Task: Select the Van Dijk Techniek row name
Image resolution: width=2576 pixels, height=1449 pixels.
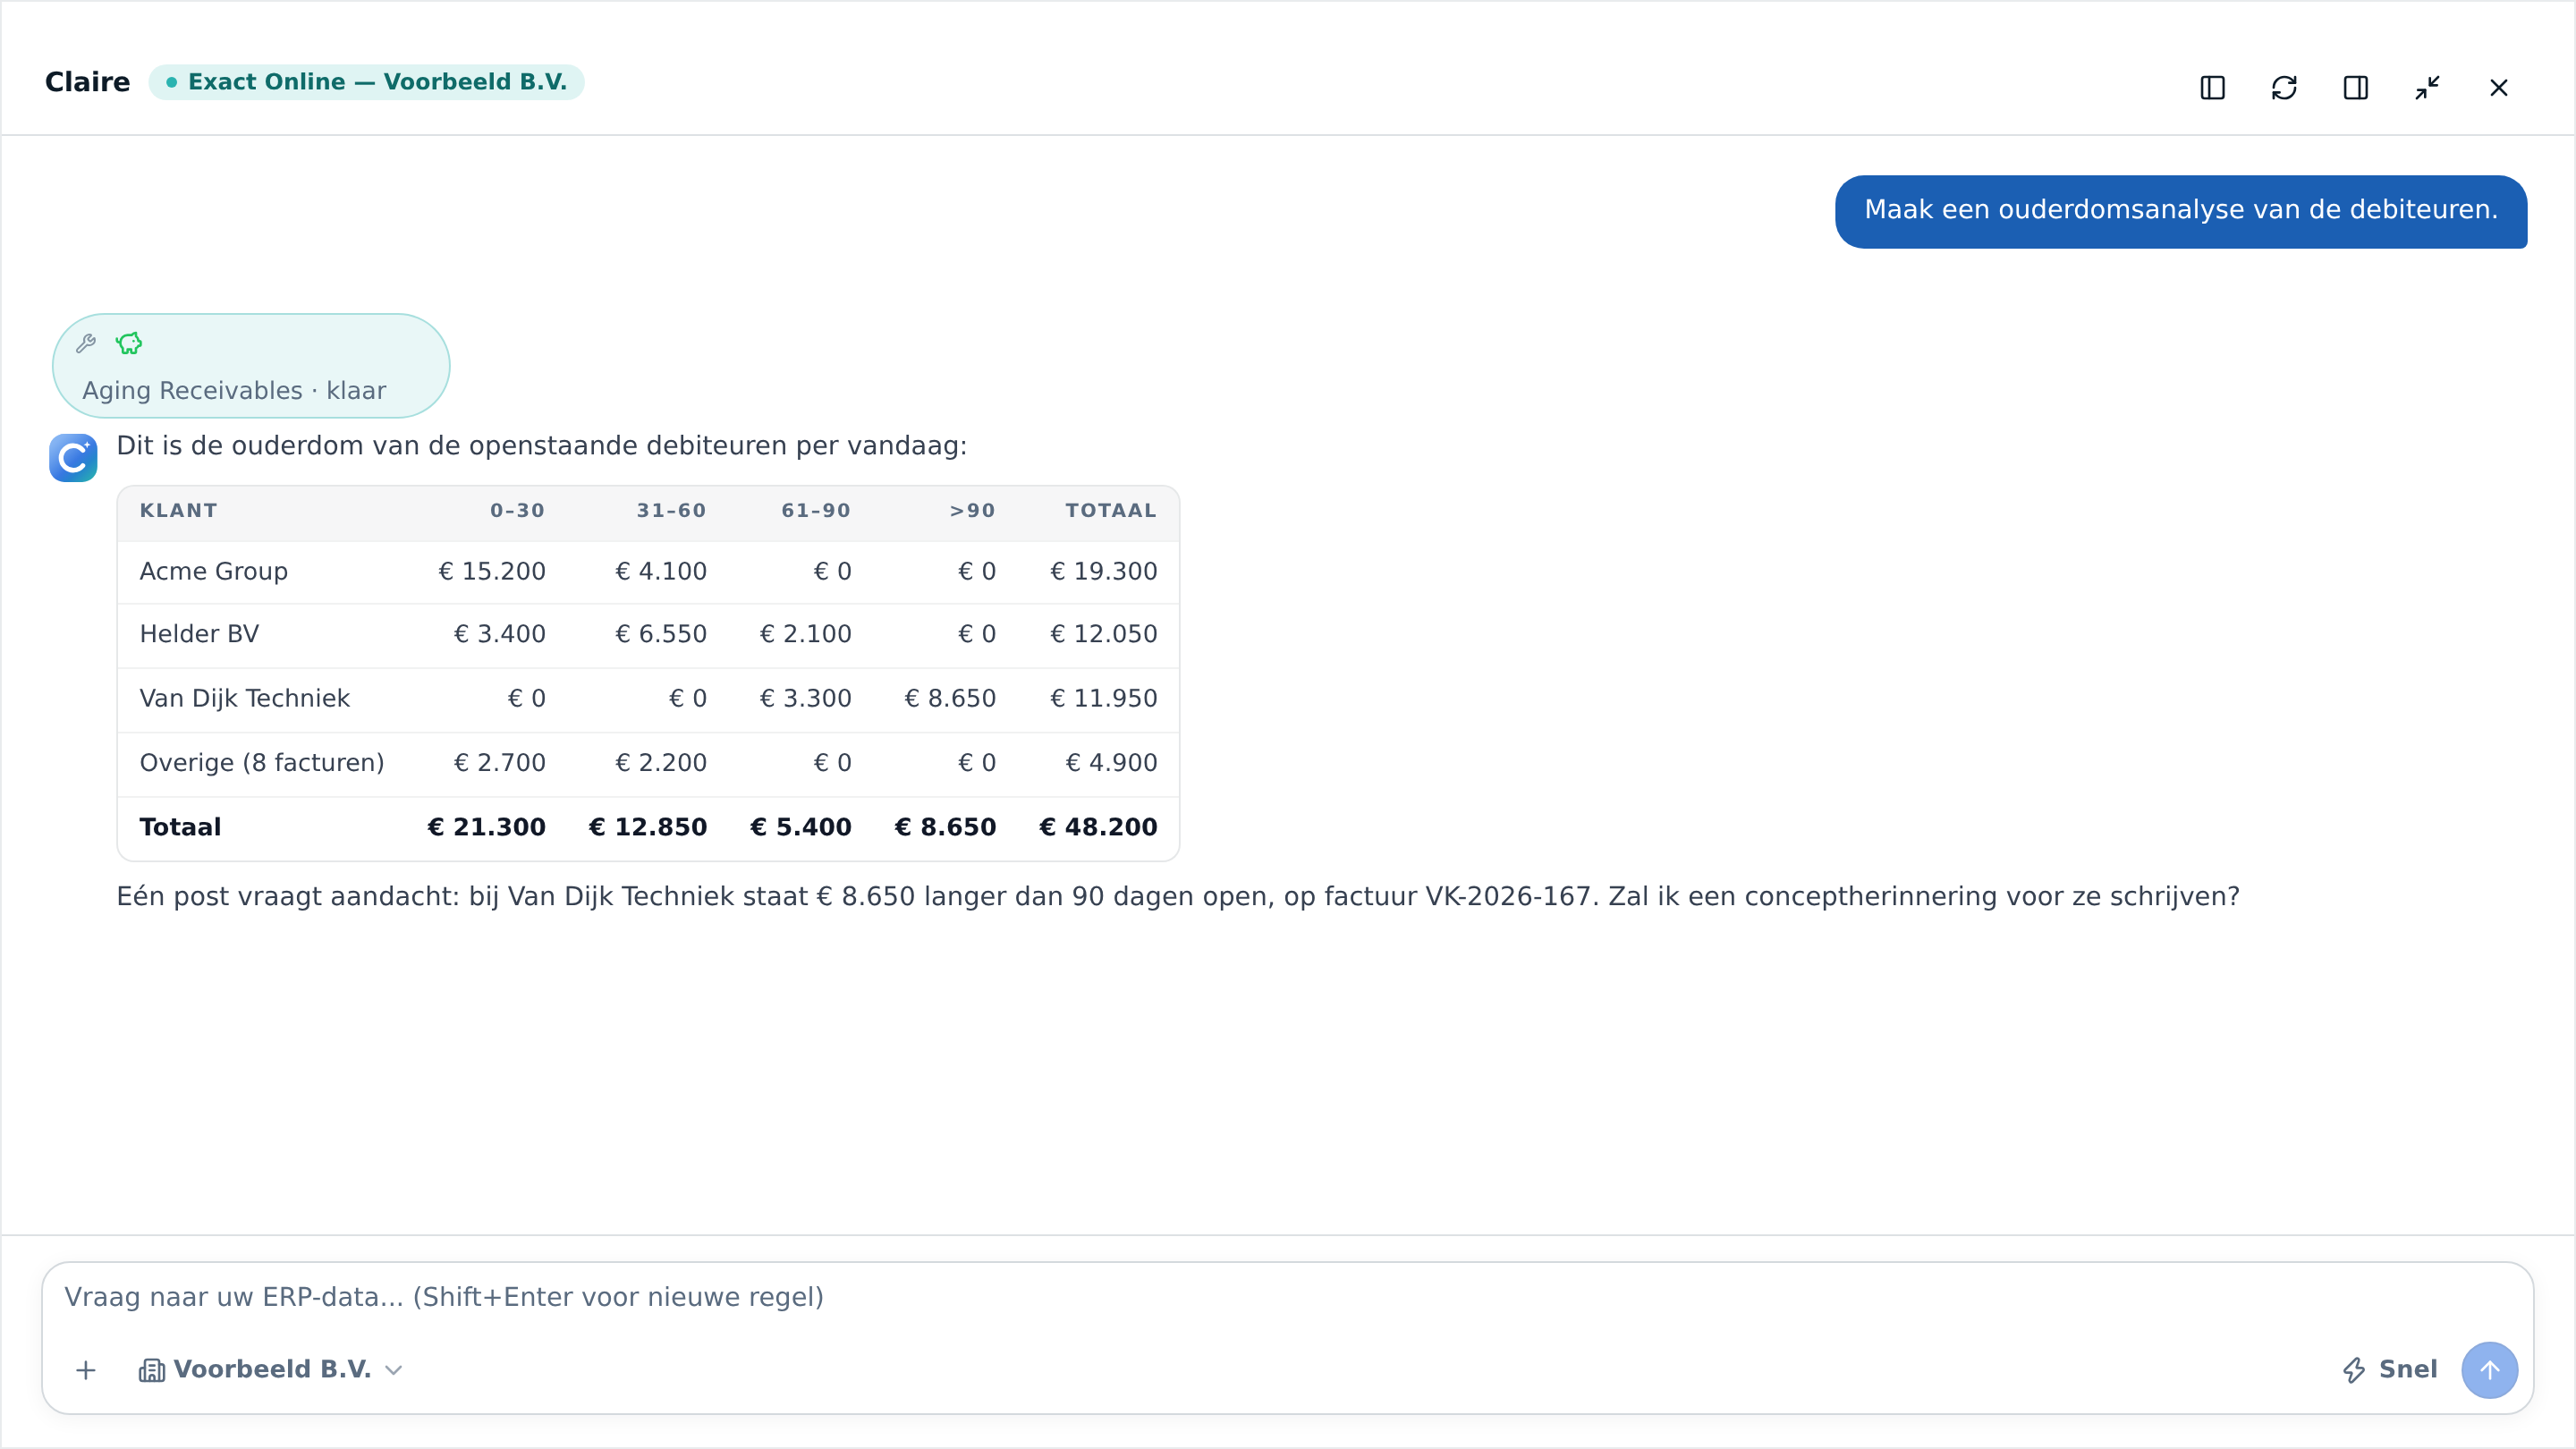Action: (245, 699)
